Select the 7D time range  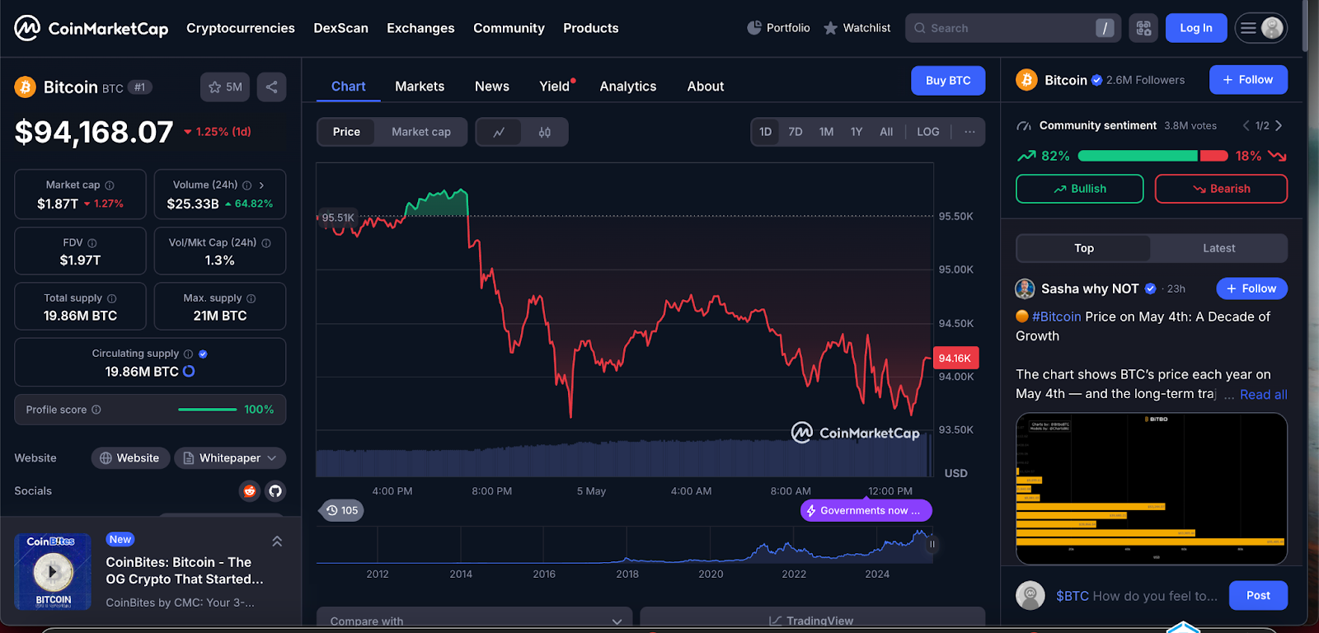[796, 132]
